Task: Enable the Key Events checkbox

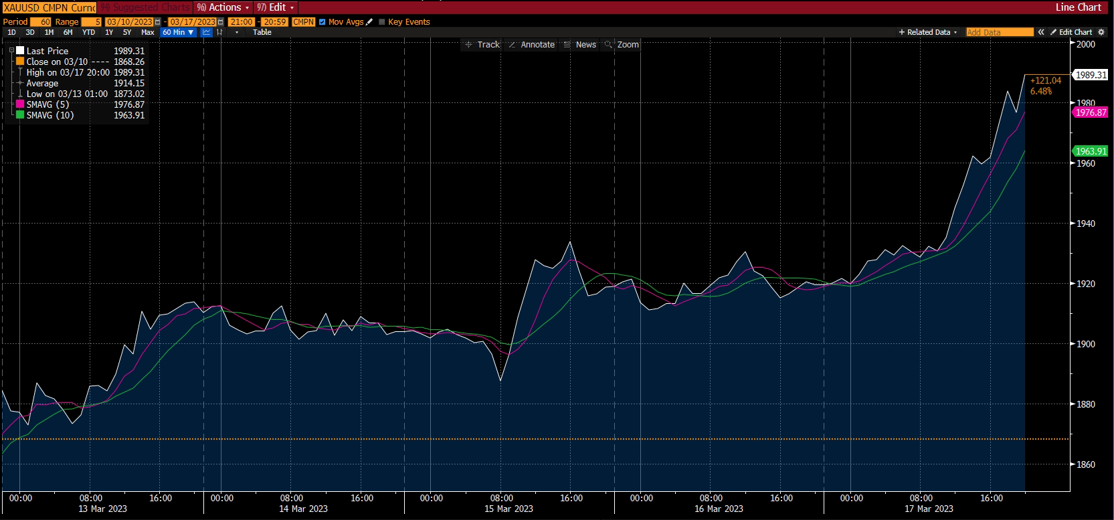Action: point(382,22)
